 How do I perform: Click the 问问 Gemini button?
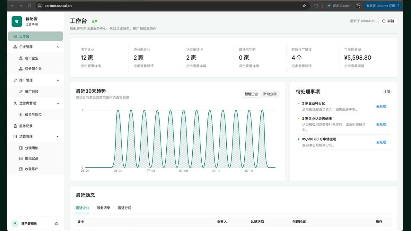coord(339,6)
